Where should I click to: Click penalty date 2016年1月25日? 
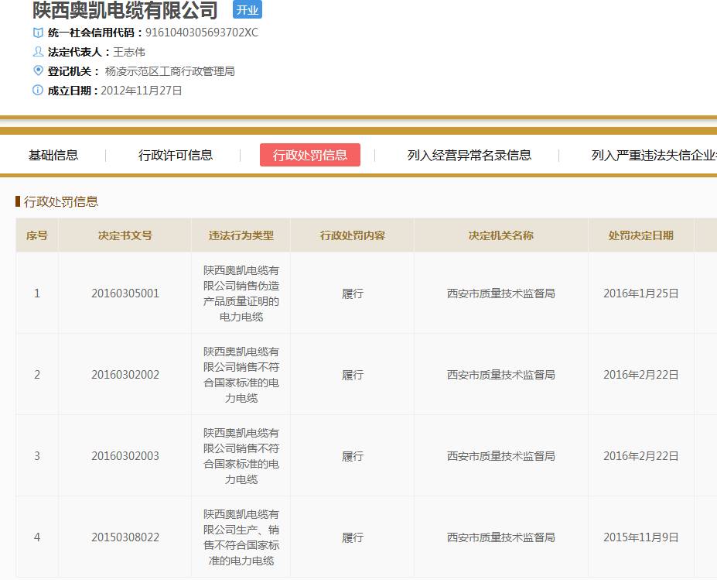640,293
